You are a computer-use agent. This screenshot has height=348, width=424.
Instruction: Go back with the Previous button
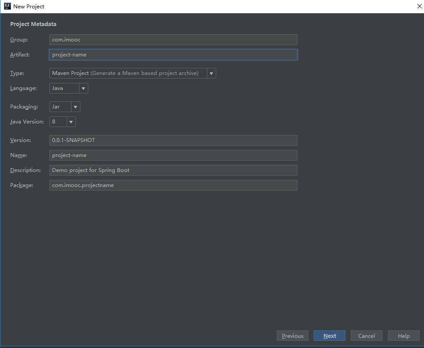(293, 336)
